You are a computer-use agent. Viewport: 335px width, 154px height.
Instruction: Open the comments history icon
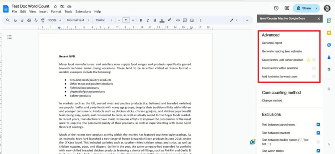click(x=287, y=8)
